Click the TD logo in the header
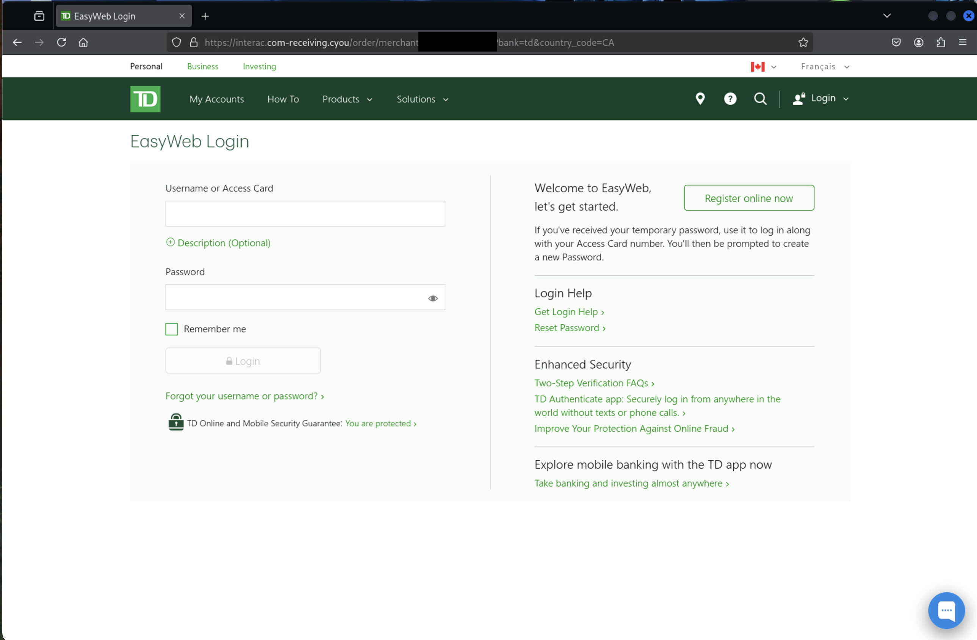The width and height of the screenshot is (977, 640). click(x=145, y=99)
